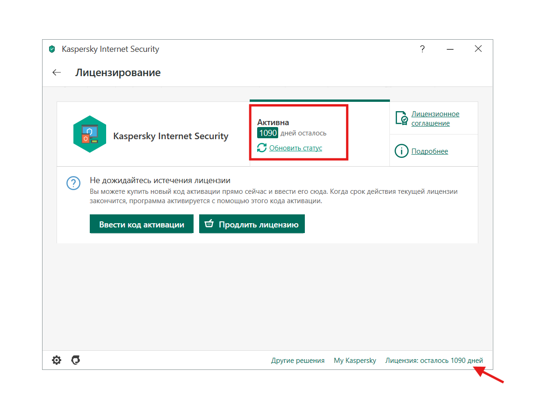Open the My Kaspersky link
The height and width of the screenshot is (411, 533).
coord(355,361)
